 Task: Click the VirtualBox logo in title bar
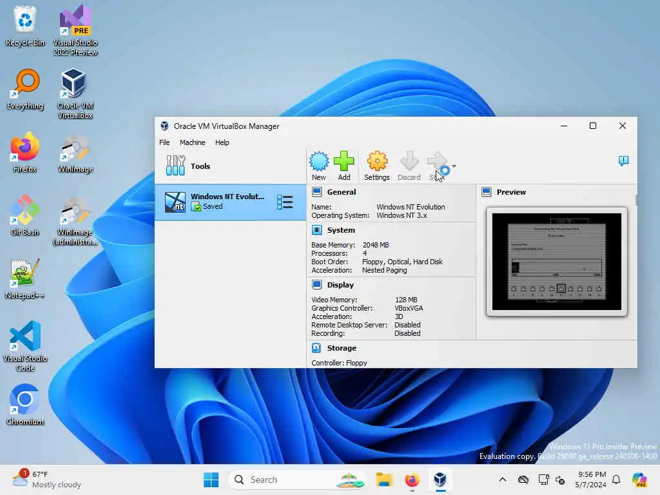[164, 126]
